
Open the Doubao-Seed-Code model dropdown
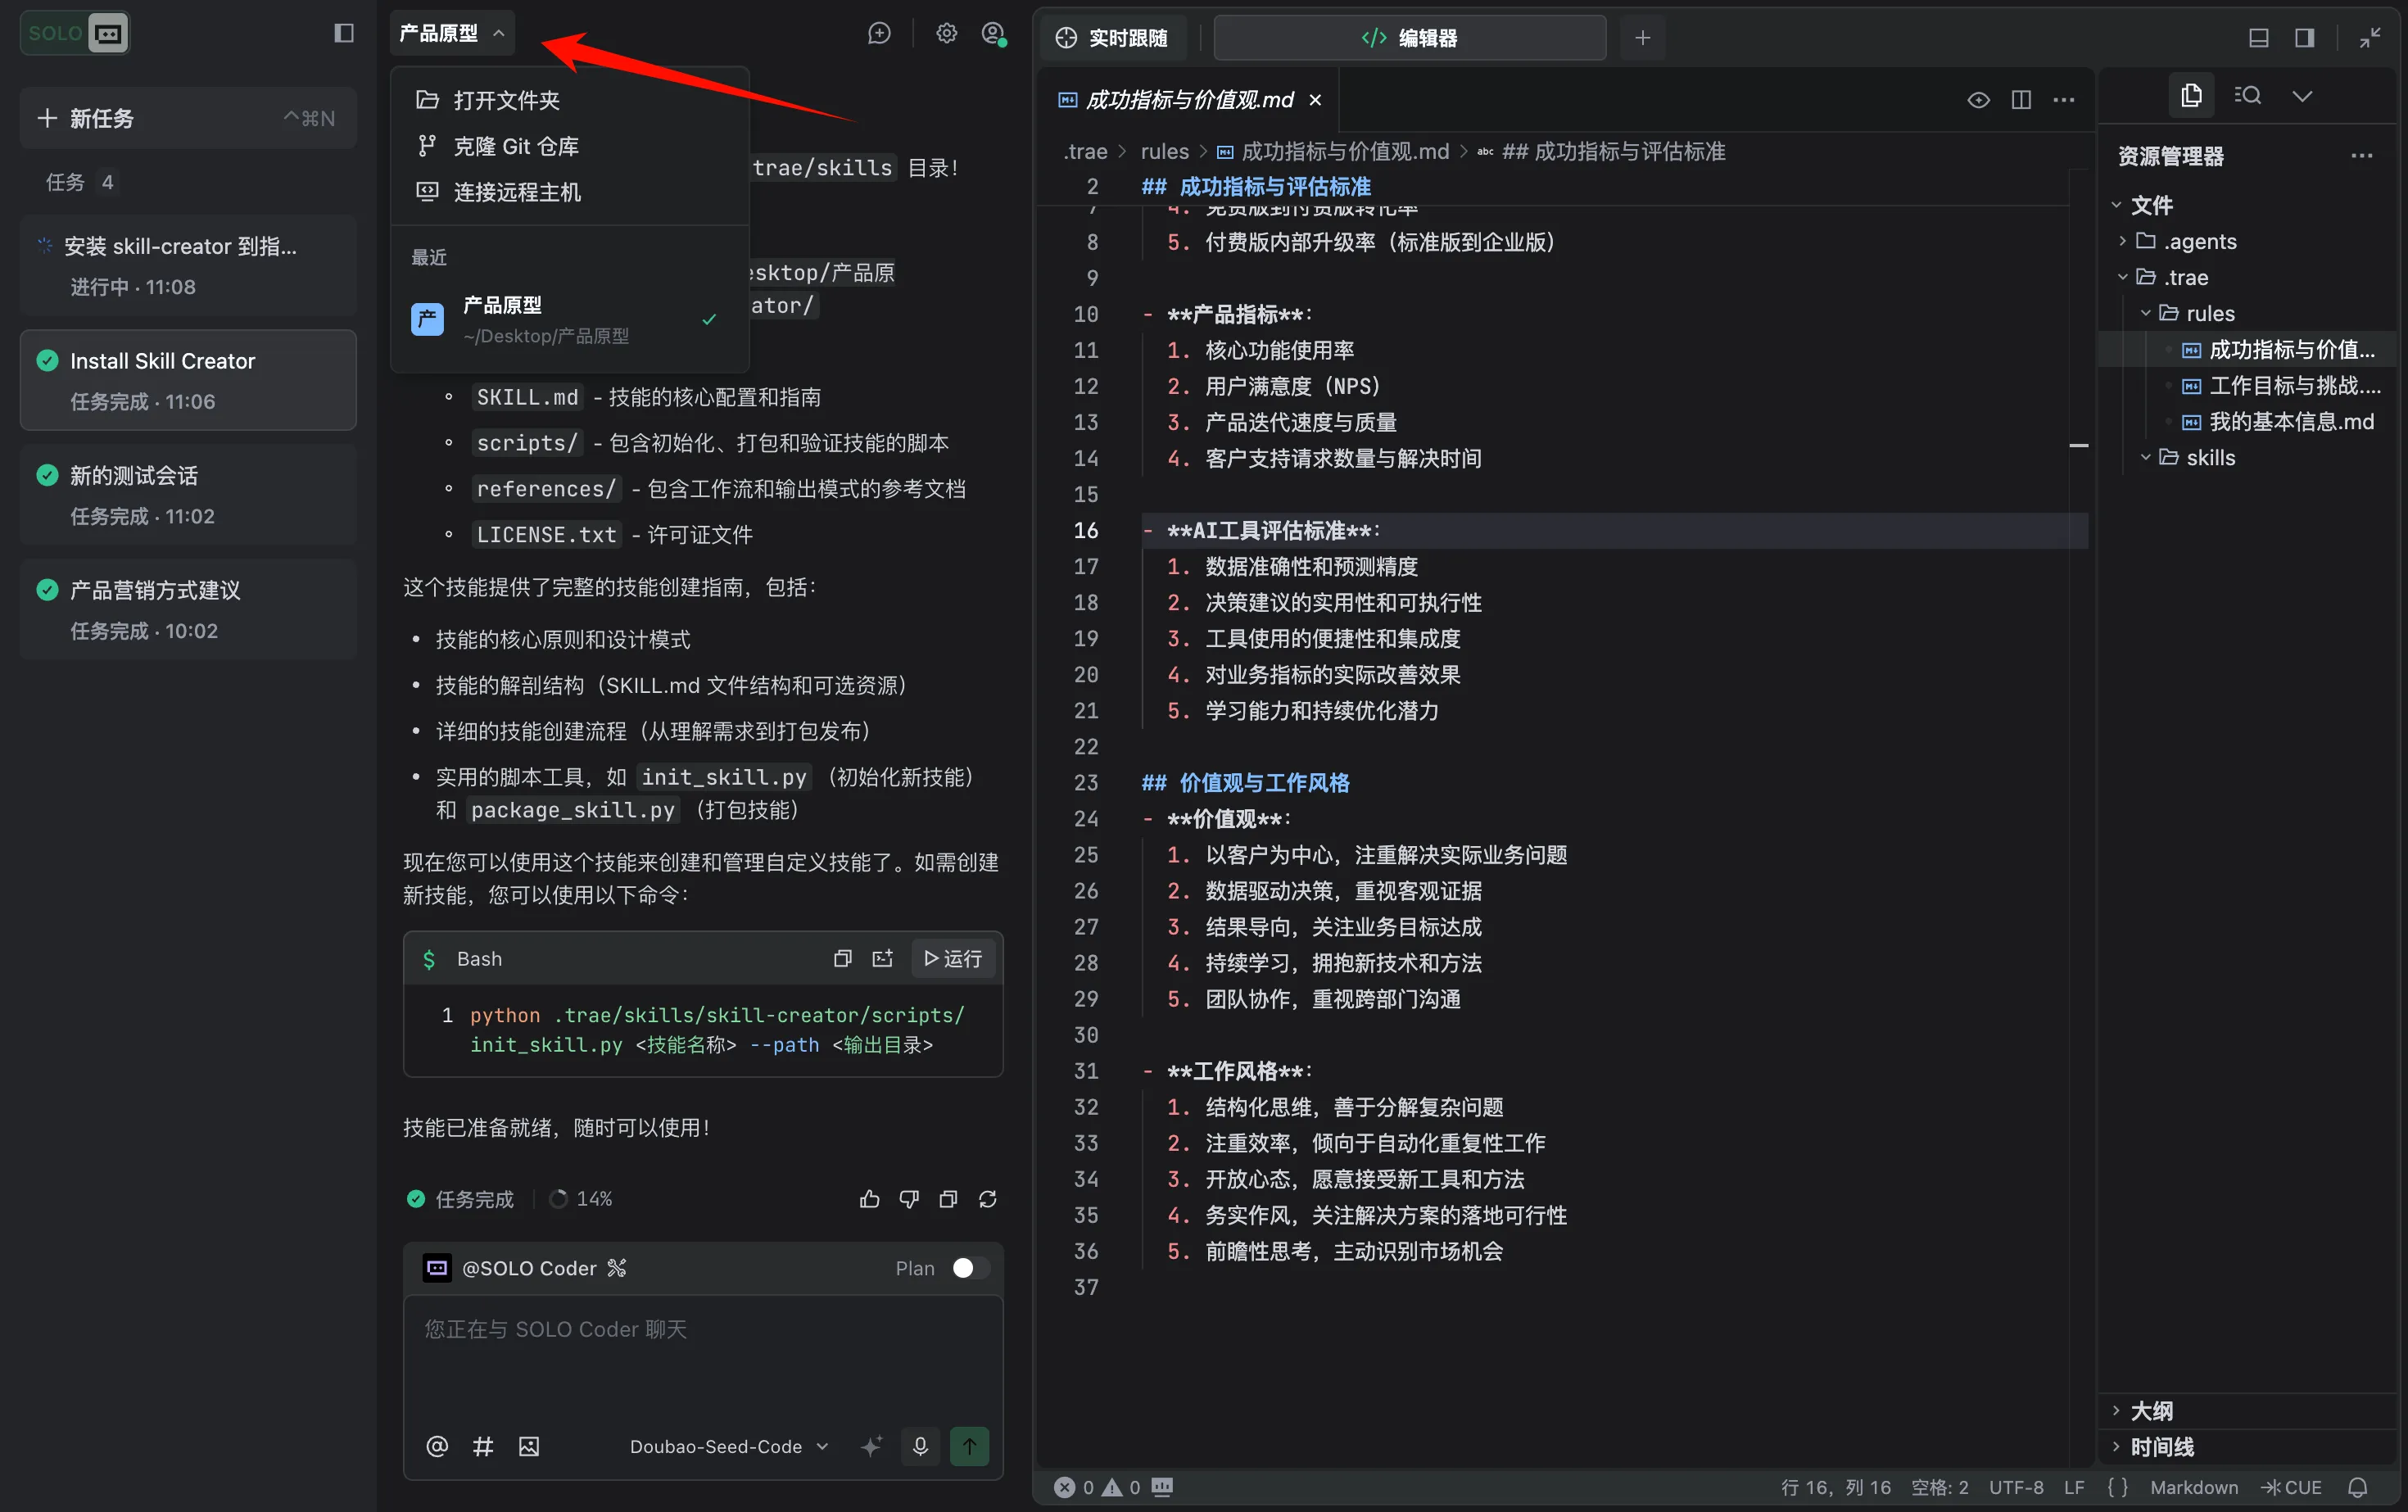tap(729, 1446)
